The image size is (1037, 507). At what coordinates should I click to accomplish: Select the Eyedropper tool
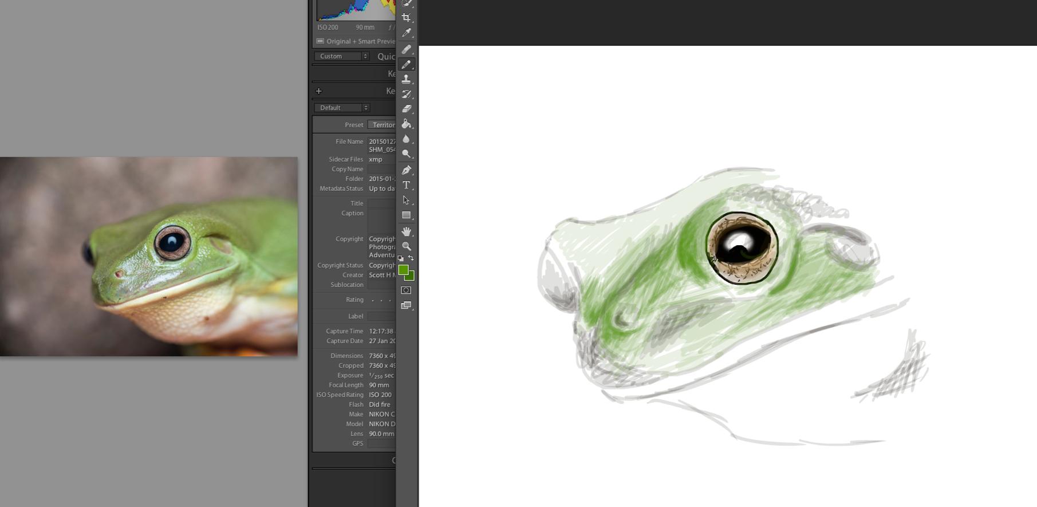click(x=406, y=33)
